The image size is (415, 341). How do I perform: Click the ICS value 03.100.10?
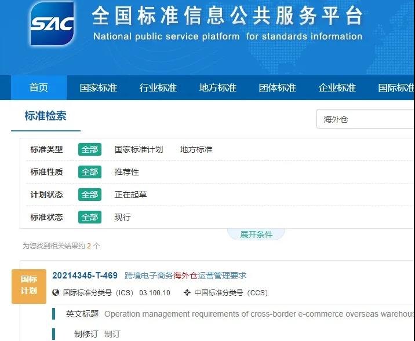coord(155,293)
